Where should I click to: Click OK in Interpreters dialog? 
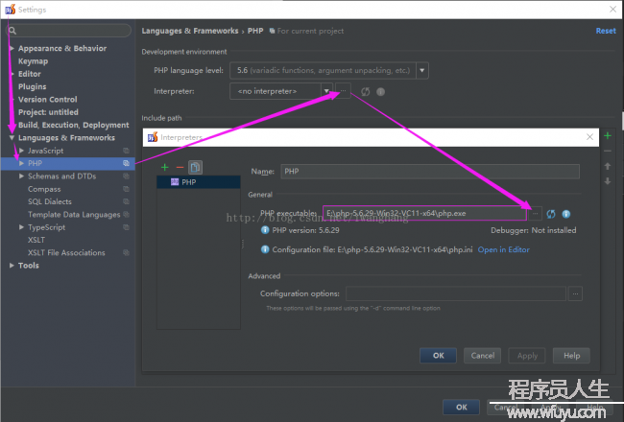pyautogui.click(x=438, y=356)
